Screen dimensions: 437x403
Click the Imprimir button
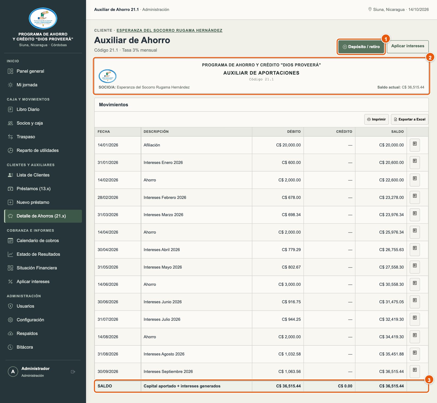[376, 119]
